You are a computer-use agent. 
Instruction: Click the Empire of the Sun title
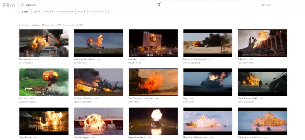click(83, 98)
